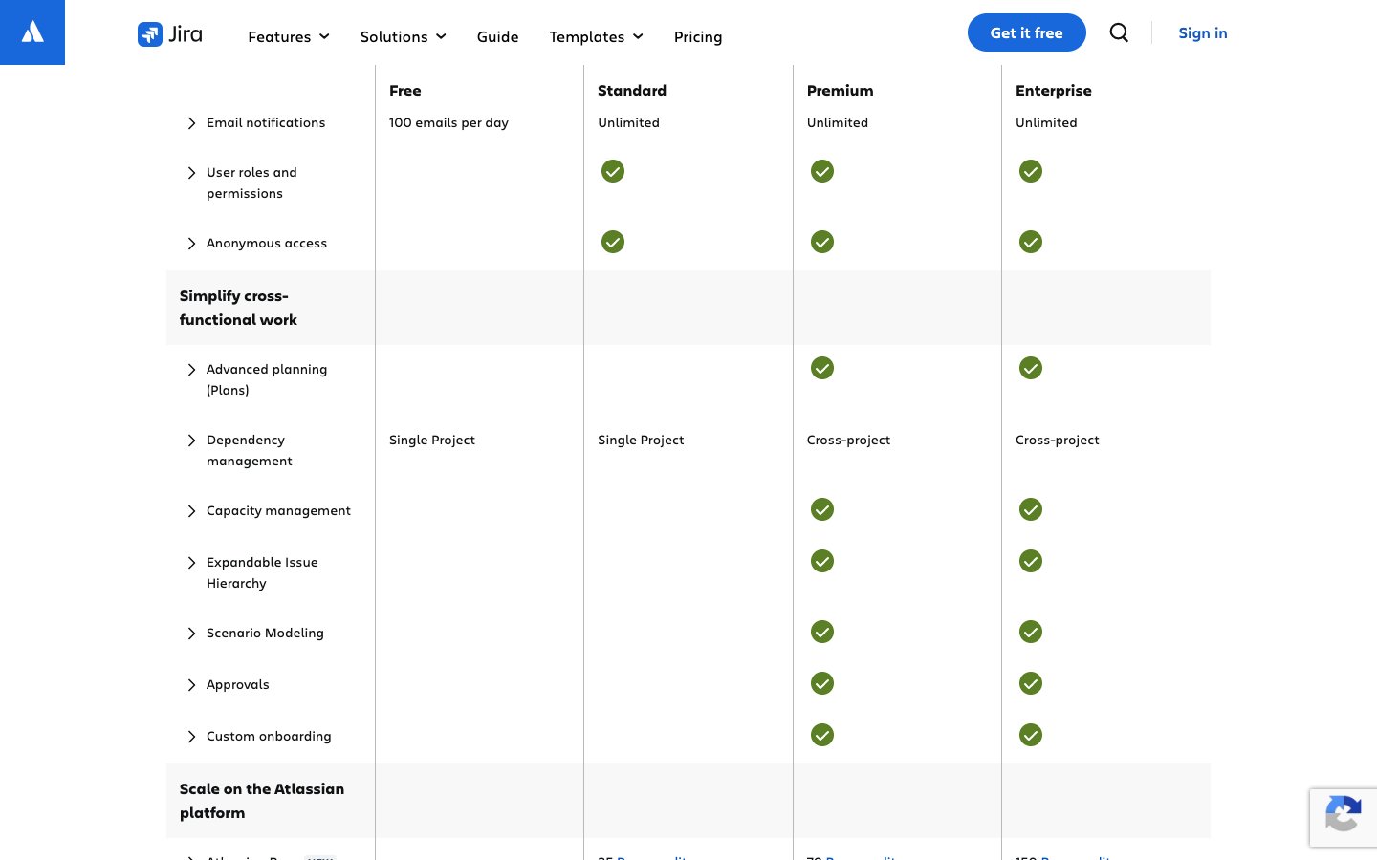Viewport: 1377px width, 860px height.
Task: Click Premium checkmark for Scenario Modeling
Action: click(821, 633)
